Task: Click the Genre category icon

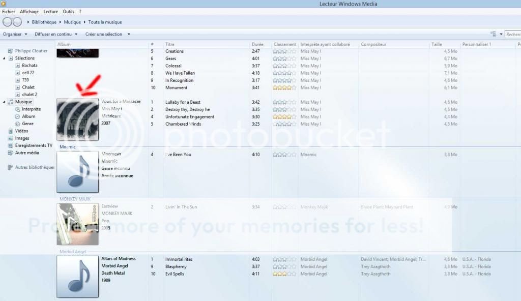Action: click(17, 124)
